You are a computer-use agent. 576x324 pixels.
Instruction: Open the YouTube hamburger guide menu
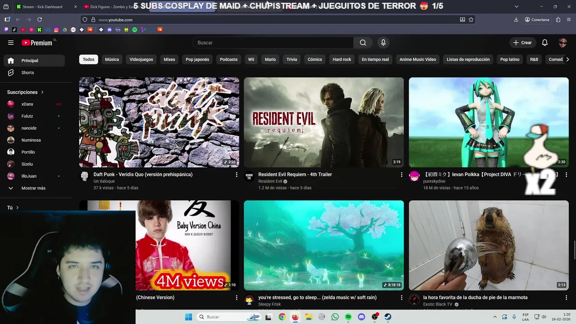[11, 43]
